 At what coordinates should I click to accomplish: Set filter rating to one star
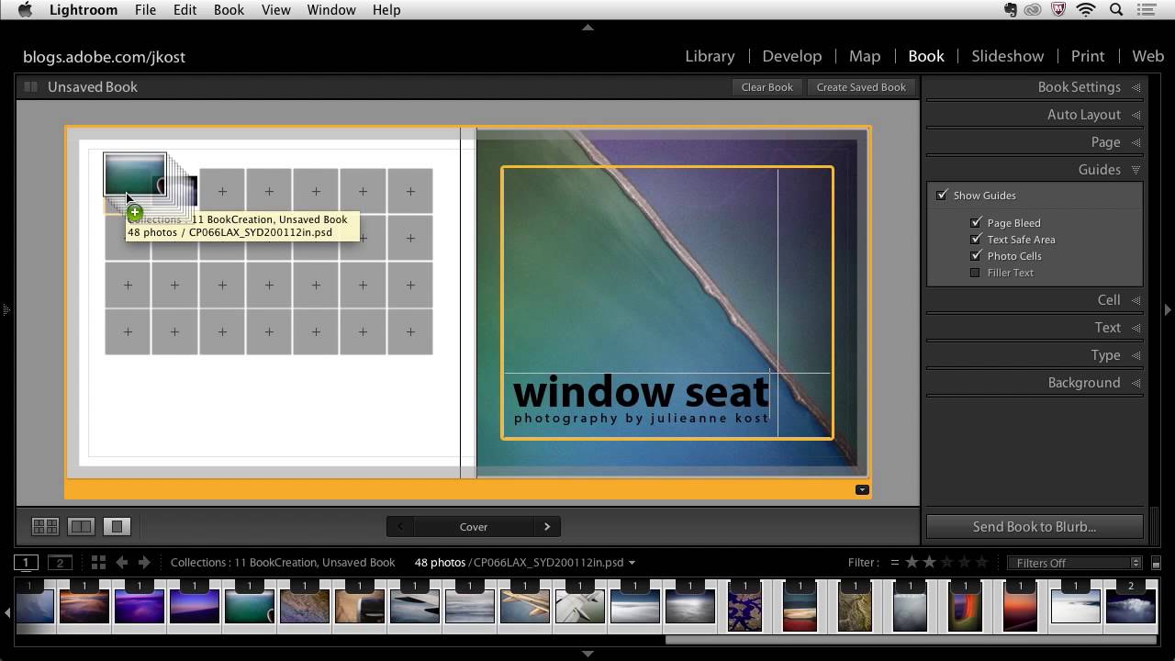(912, 563)
